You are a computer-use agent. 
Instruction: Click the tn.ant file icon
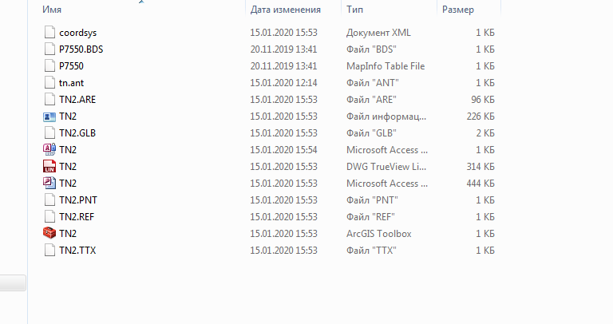pos(49,83)
